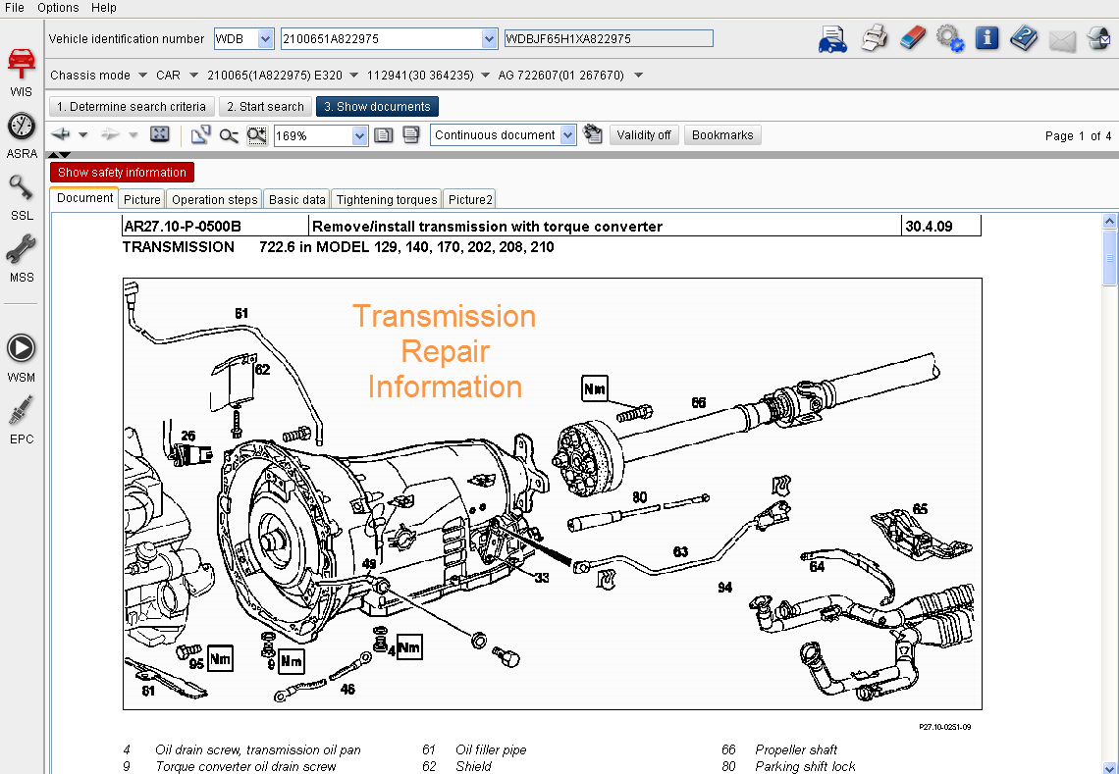Open the WDB prefix dropdown
Image resolution: width=1119 pixels, height=774 pixels.
pyautogui.click(x=265, y=39)
